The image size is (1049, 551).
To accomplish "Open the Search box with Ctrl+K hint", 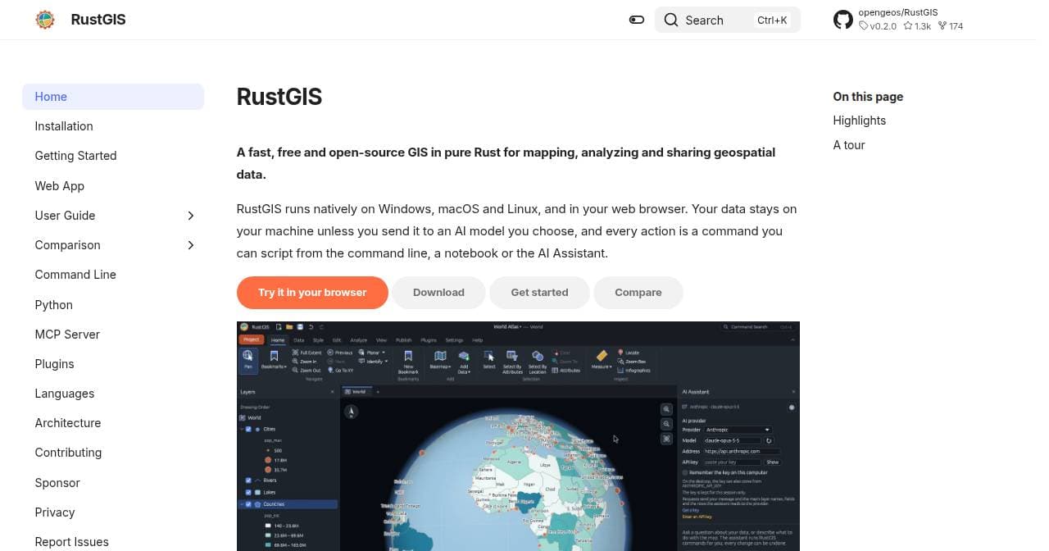I will (727, 20).
